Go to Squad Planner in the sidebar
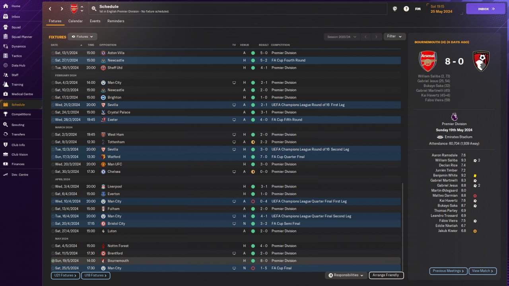The image size is (509, 286). (21, 37)
